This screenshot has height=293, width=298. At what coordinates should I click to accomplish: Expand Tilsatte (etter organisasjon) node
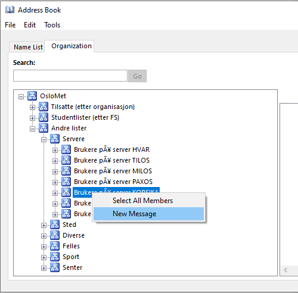(32, 108)
